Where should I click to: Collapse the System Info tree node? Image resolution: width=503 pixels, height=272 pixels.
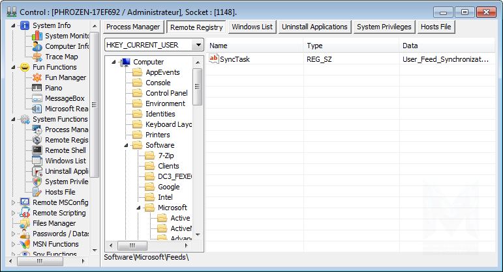[x=14, y=25]
